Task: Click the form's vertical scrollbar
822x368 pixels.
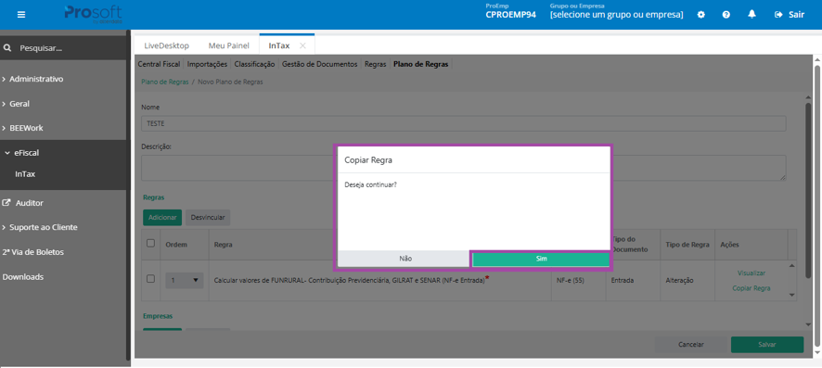Action: (808, 191)
